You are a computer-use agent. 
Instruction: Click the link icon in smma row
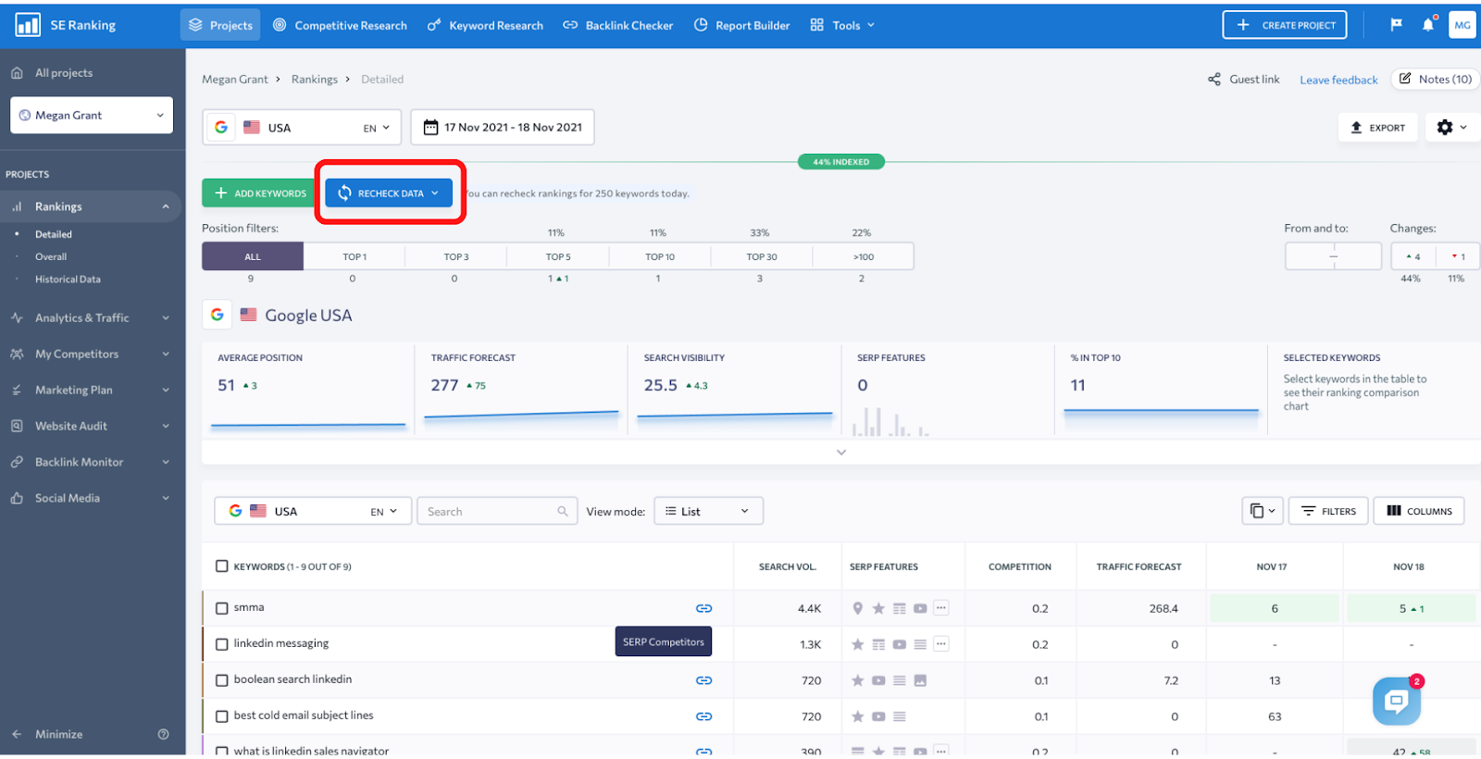coord(703,608)
